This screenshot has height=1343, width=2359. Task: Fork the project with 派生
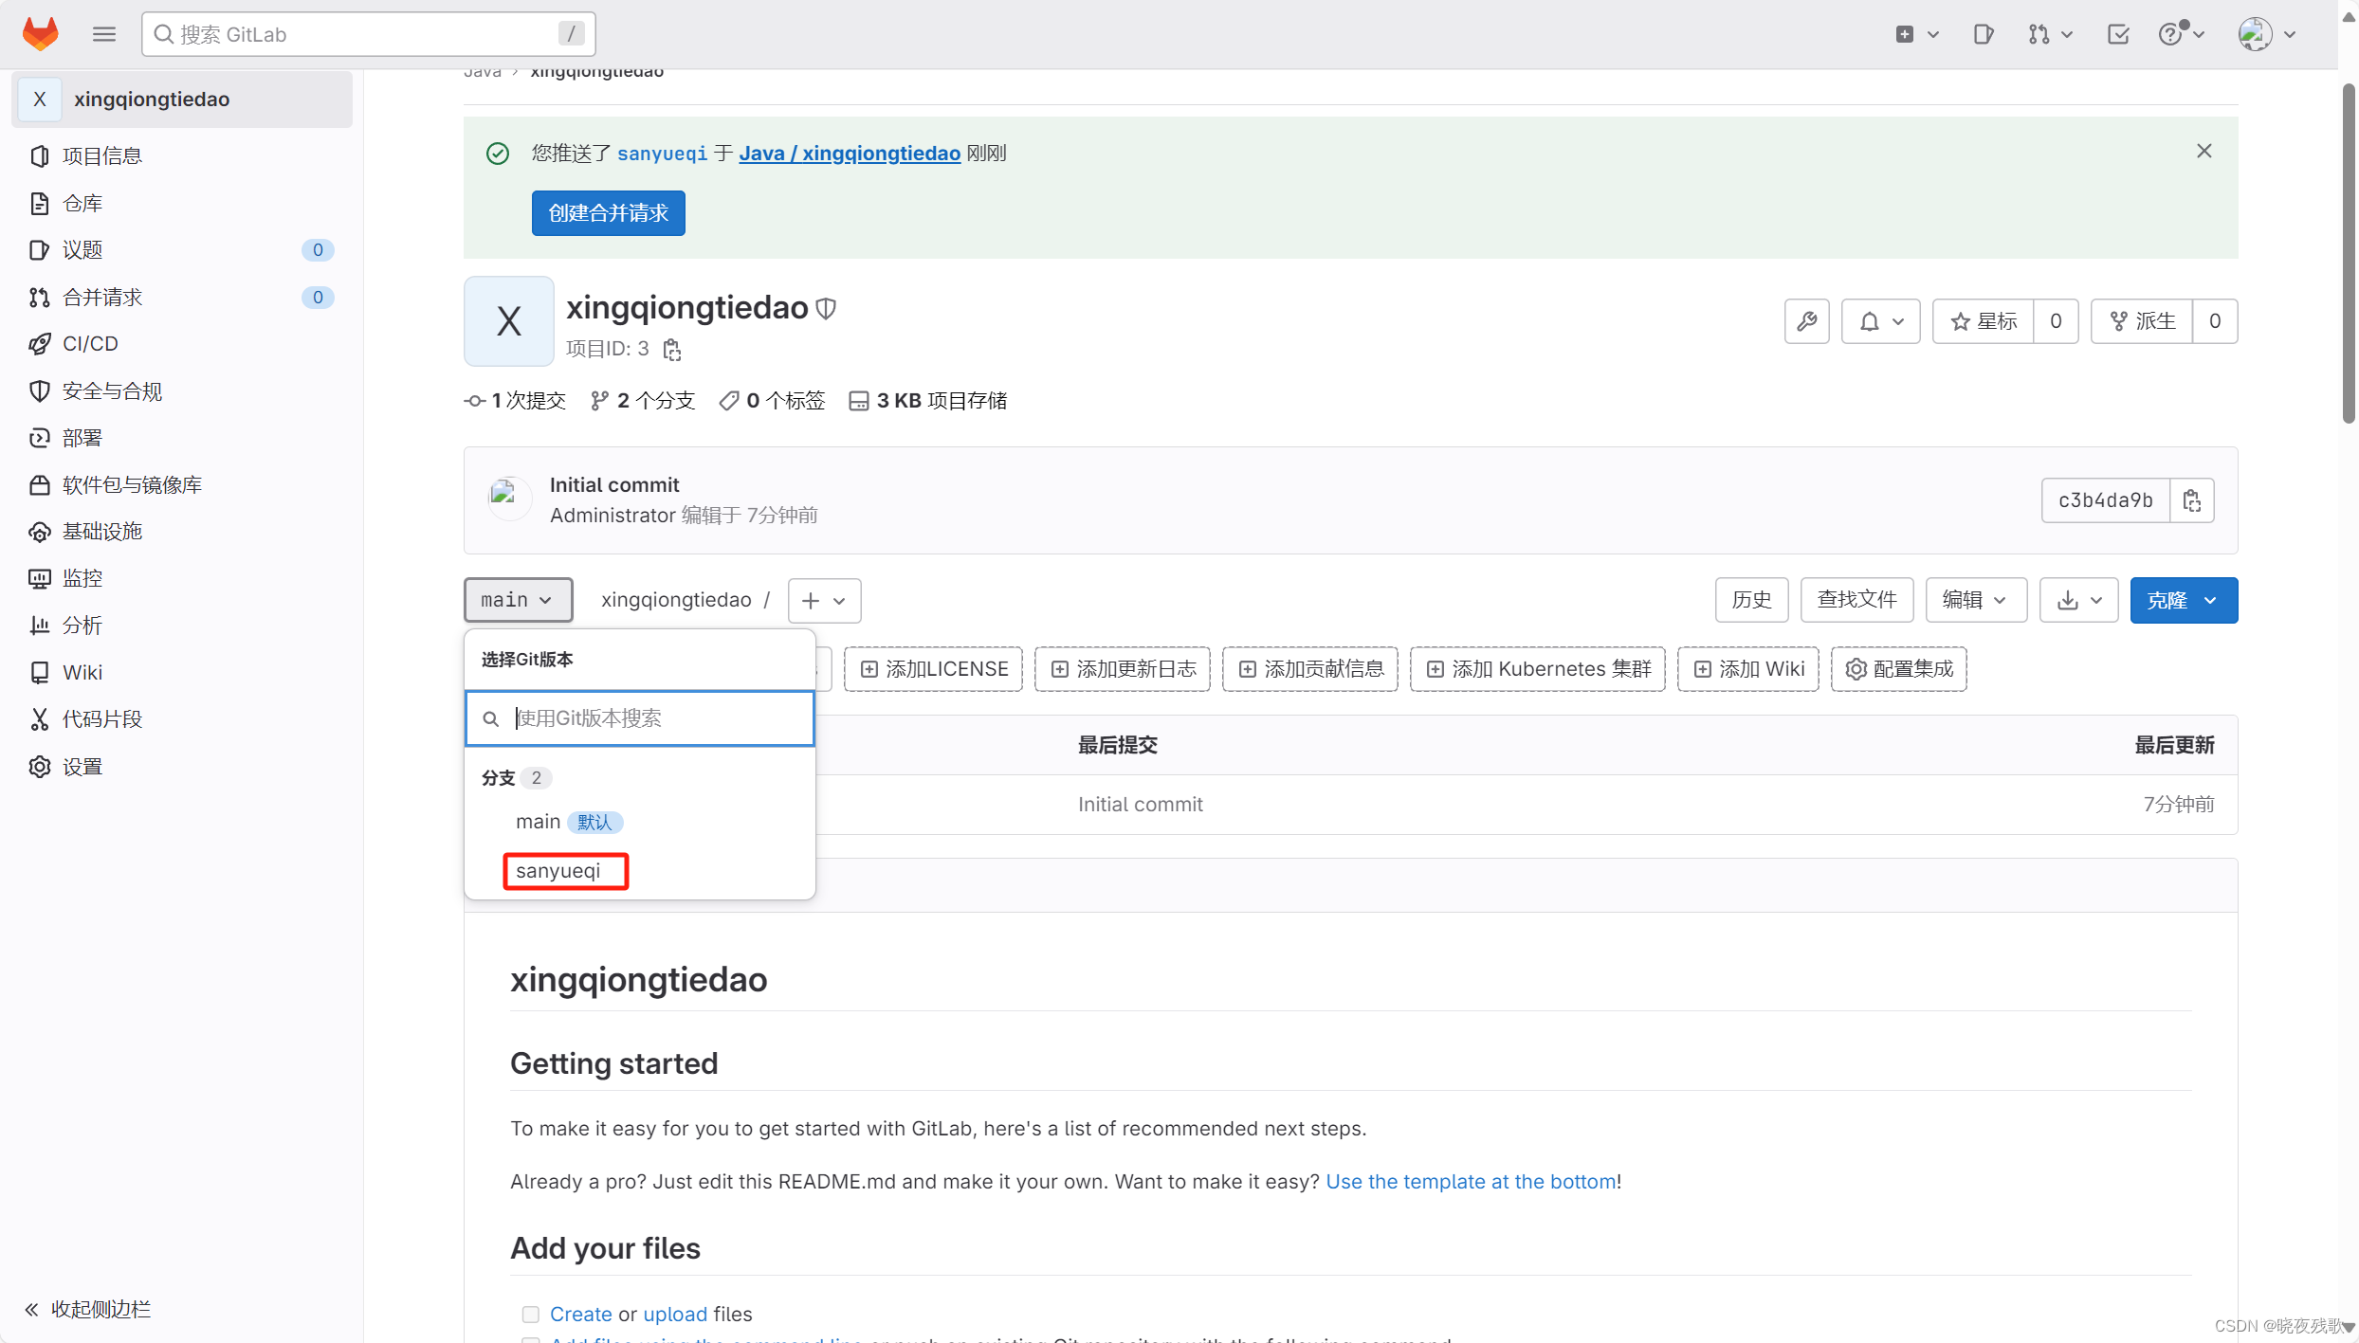point(2141,321)
